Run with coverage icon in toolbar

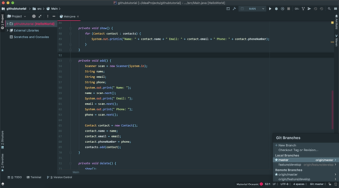point(282,9)
